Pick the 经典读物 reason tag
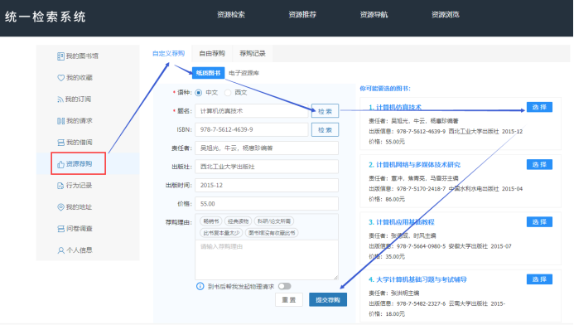This screenshot has width=574, height=325. [x=238, y=221]
